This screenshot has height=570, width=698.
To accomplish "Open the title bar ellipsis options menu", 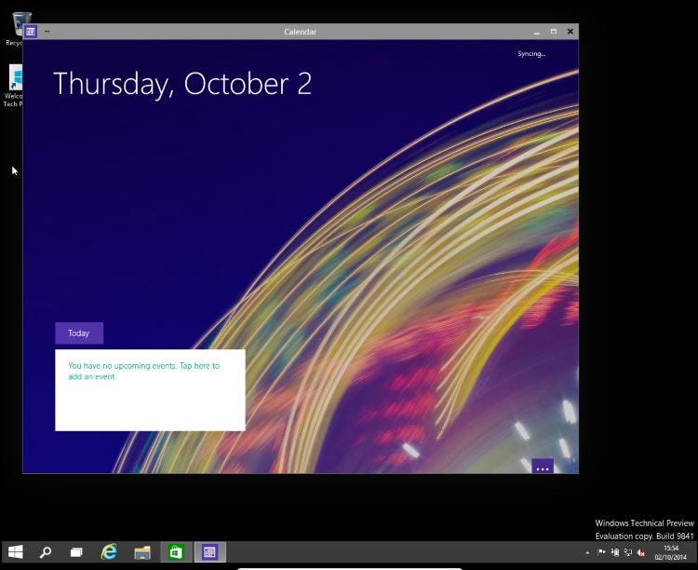I will [47, 31].
